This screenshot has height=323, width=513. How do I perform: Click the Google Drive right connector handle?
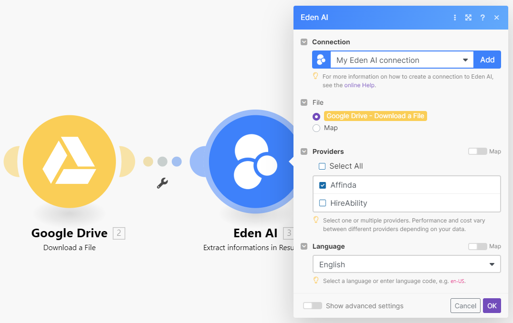pyautogui.click(x=127, y=161)
